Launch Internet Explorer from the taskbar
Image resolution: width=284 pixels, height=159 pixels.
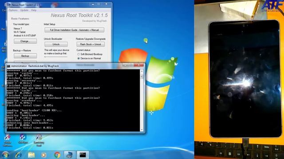pyautogui.click(x=18, y=155)
